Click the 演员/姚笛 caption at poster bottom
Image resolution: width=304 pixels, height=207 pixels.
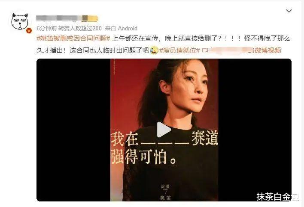[165, 192]
